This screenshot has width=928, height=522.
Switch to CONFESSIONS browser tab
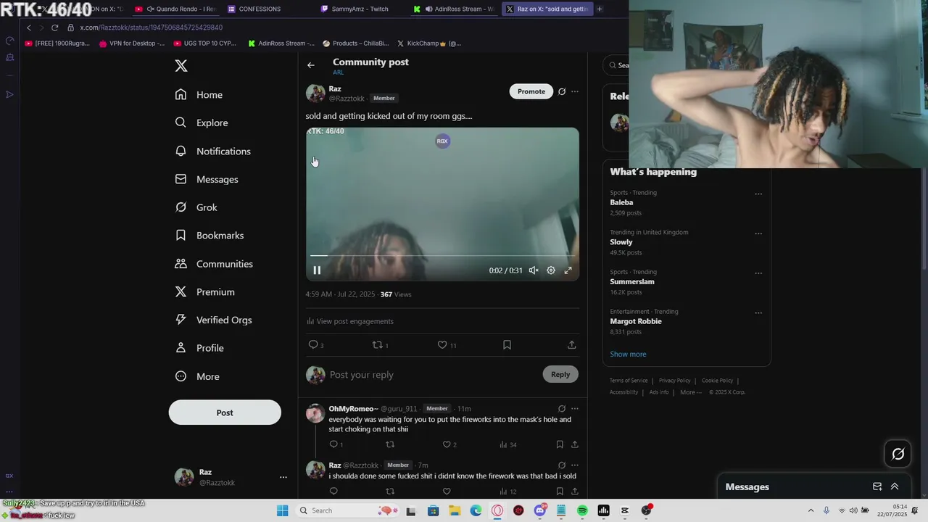pyautogui.click(x=260, y=9)
